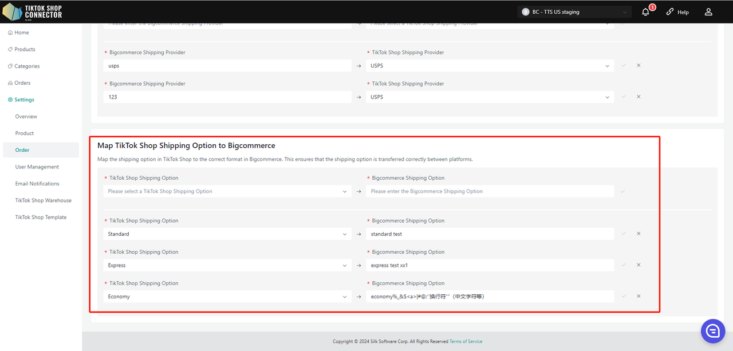The height and width of the screenshot is (351, 733).
Task: Open TikTok Shop Template settings
Action: click(x=41, y=217)
